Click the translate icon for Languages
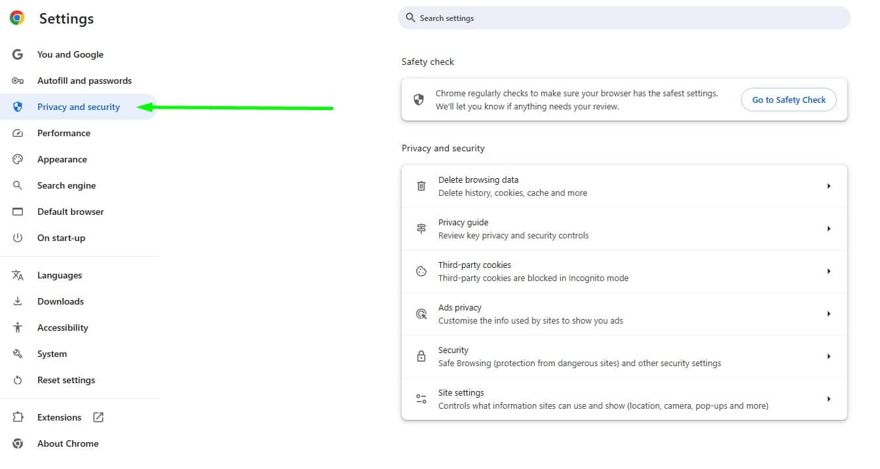The width and height of the screenshot is (880, 469). (x=18, y=275)
